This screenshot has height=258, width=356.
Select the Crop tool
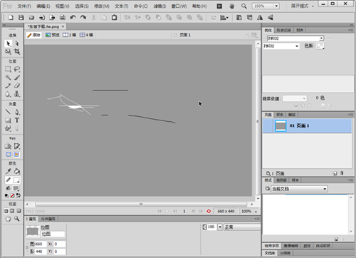[17, 51]
